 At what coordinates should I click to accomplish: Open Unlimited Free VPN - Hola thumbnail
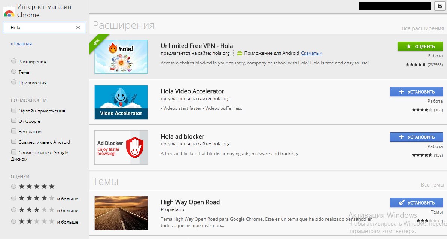pyautogui.click(x=121, y=57)
